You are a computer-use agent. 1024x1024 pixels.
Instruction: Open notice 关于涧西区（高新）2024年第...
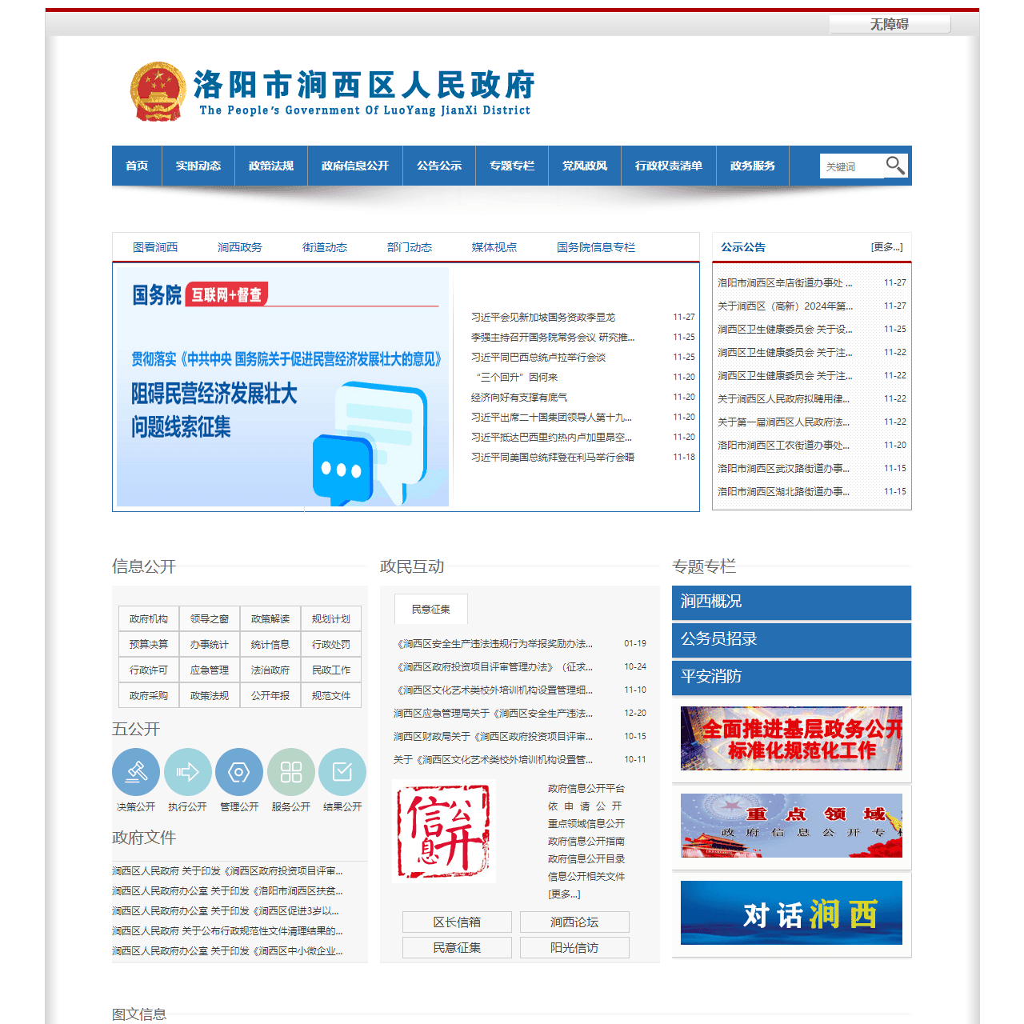click(786, 306)
